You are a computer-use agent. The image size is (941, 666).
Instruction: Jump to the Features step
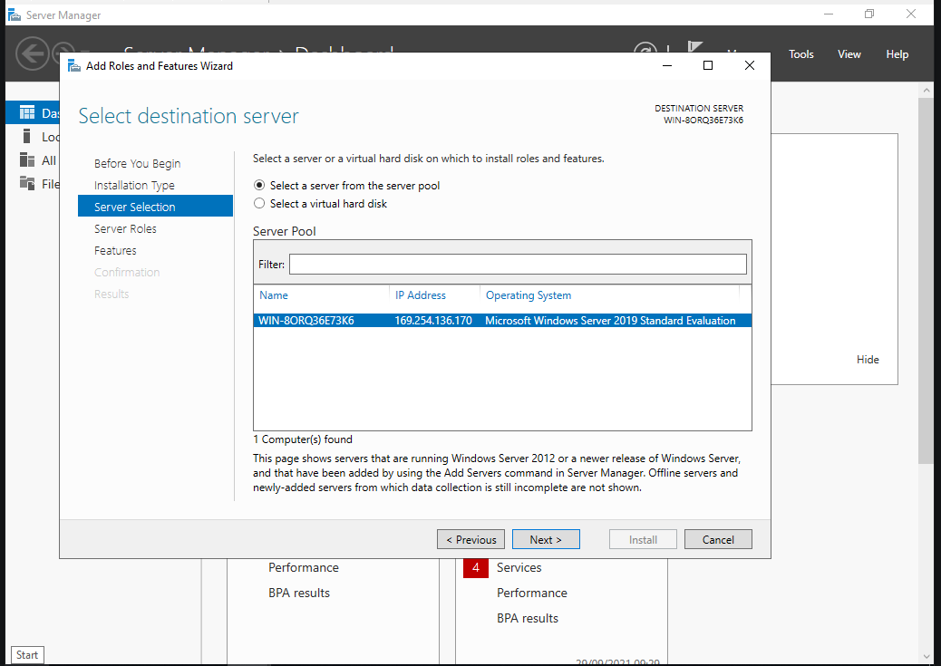click(x=115, y=250)
